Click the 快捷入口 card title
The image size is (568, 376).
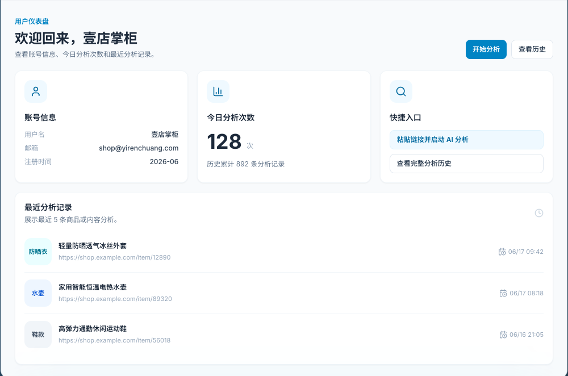tap(406, 118)
